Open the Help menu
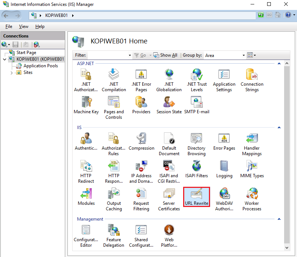297x257 pixels. click(x=40, y=26)
